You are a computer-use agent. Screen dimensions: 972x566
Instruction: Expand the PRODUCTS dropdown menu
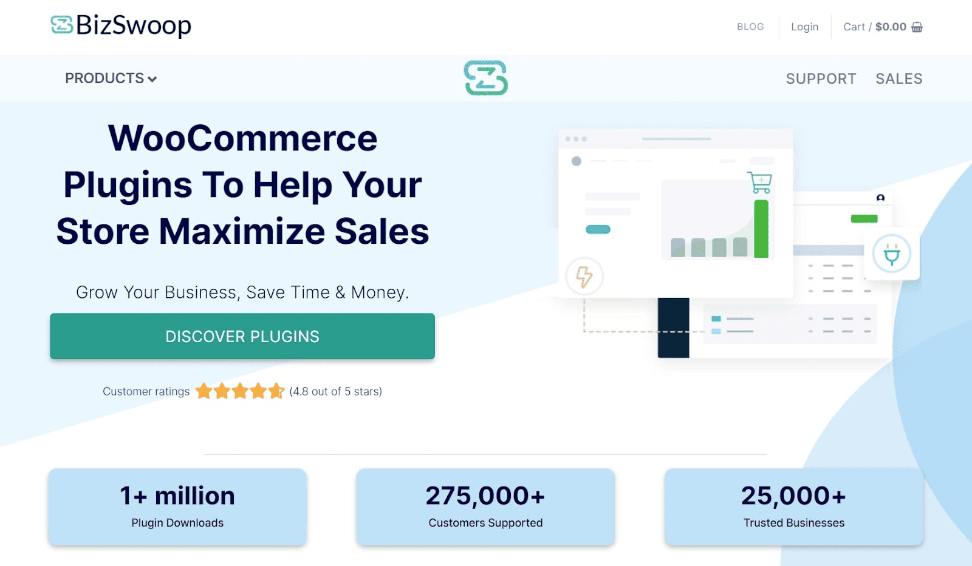tap(111, 79)
